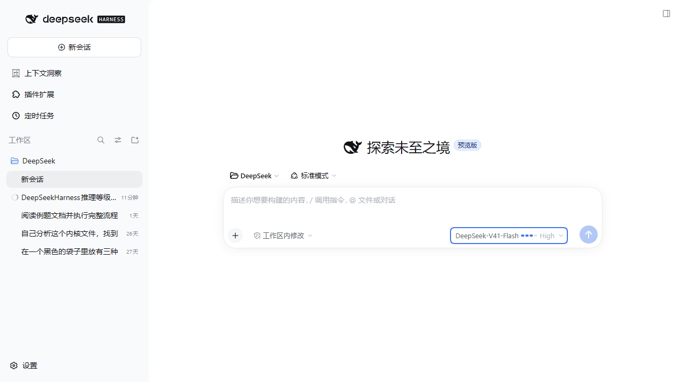Click the 预览版 preview badge
Image resolution: width=680 pixels, height=382 pixels.
pos(467,145)
